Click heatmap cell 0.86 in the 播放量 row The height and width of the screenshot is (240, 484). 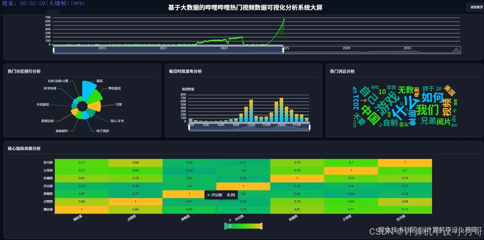[x=136, y=209]
